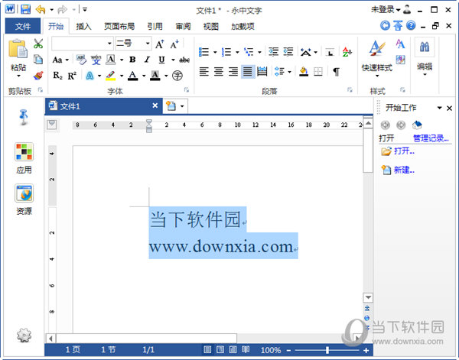
Task: Cut selection with the scissors icon
Action: [x=38, y=44]
